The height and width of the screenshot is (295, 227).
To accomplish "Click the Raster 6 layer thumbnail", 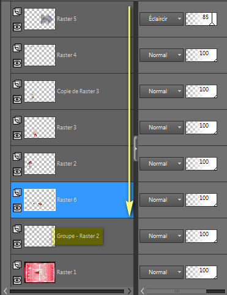I will tap(40, 200).
